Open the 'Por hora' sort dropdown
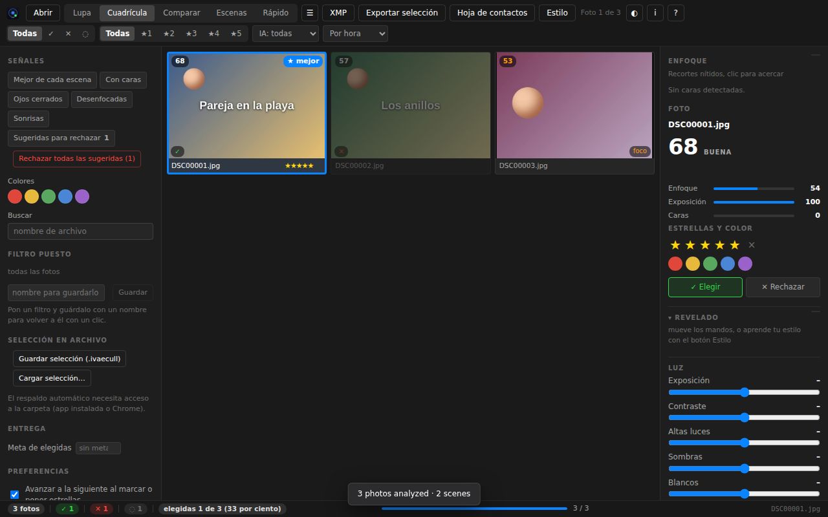Image resolution: width=828 pixels, height=517 pixels. (355, 34)
